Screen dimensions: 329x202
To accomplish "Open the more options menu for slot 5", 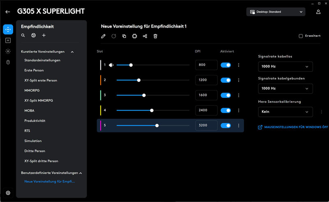I will pyautogui.click(x=239, y=125).
